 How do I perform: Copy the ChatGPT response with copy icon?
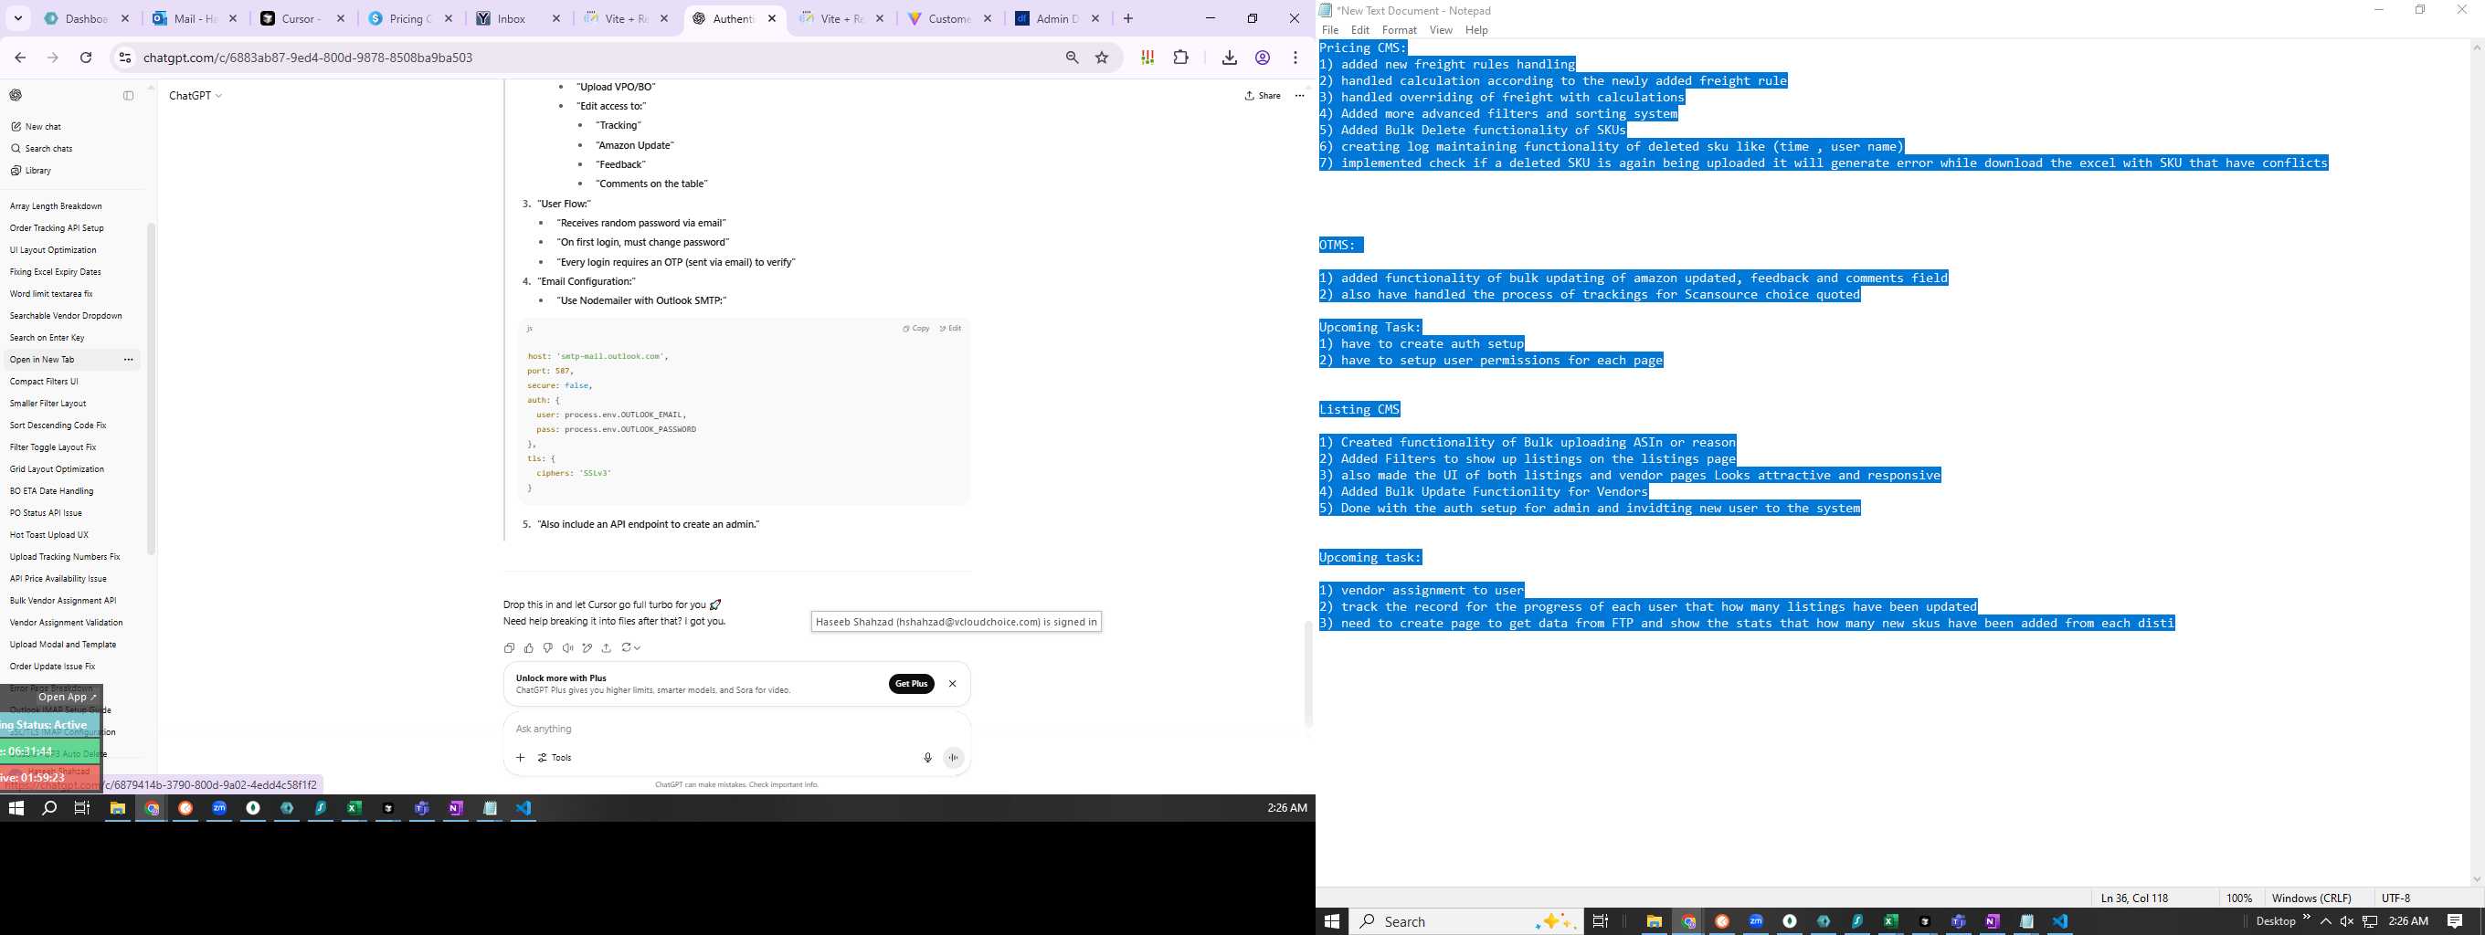510,647
